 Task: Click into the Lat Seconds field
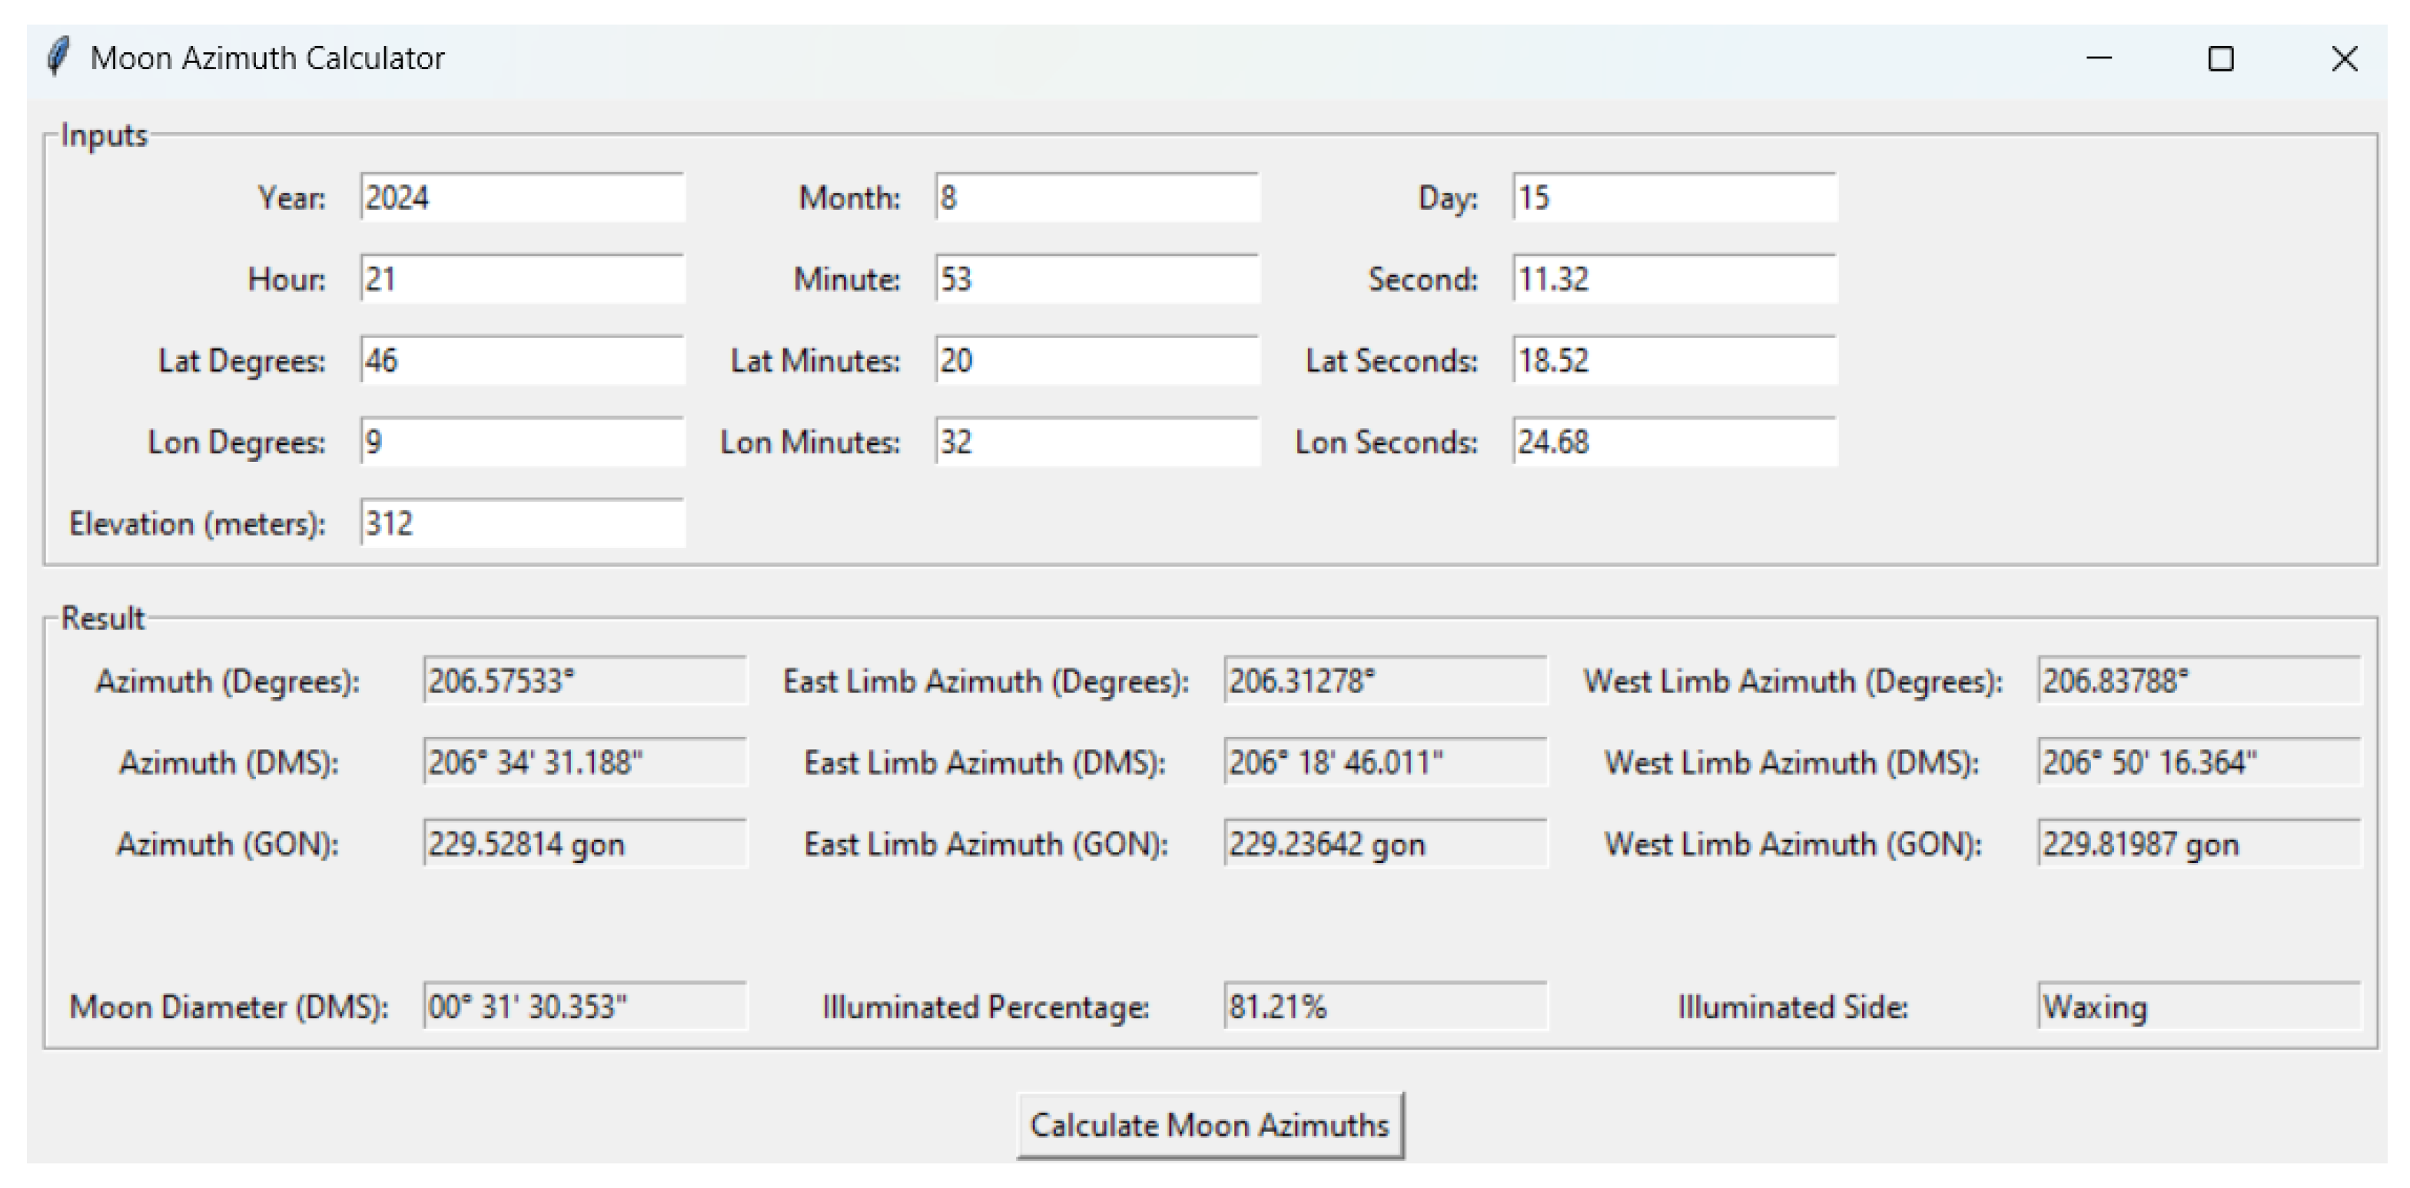[1675, 360]
